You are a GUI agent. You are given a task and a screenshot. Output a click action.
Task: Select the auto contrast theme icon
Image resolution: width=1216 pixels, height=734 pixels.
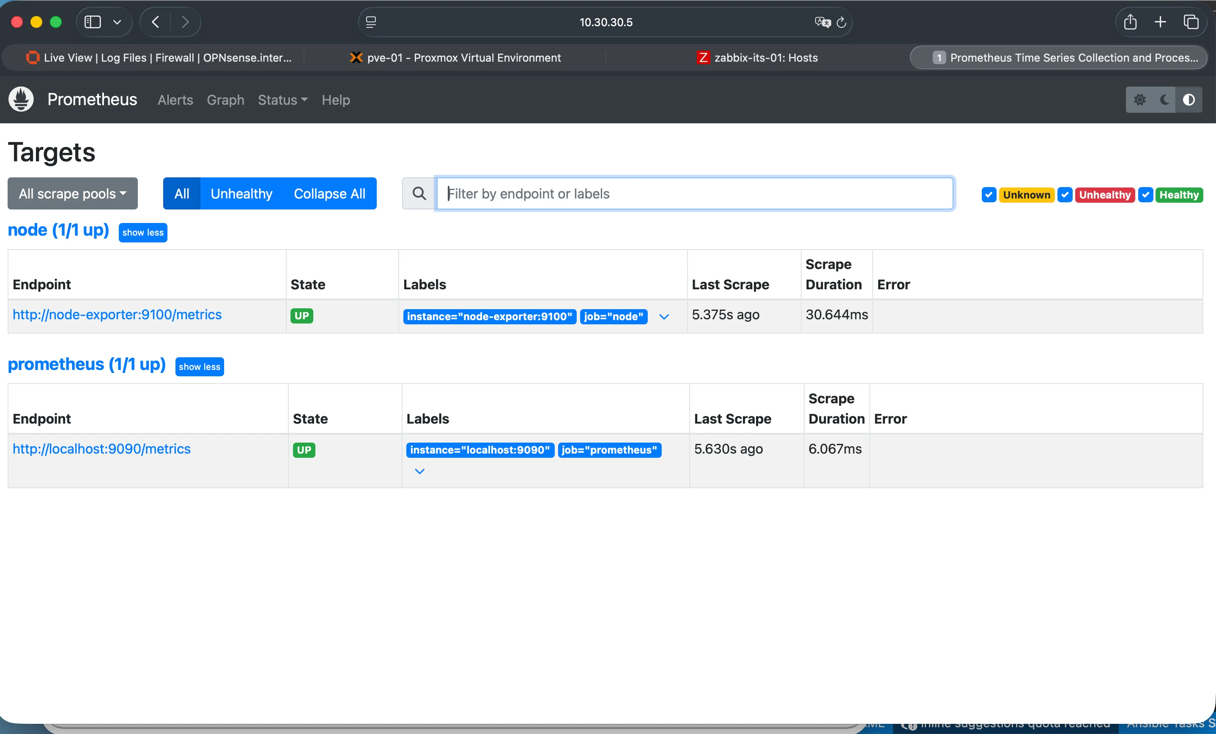1189,100
